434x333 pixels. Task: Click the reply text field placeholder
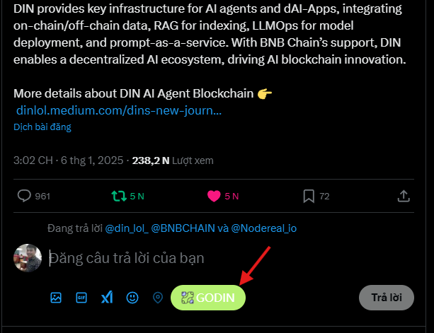(x=127, y=259)
